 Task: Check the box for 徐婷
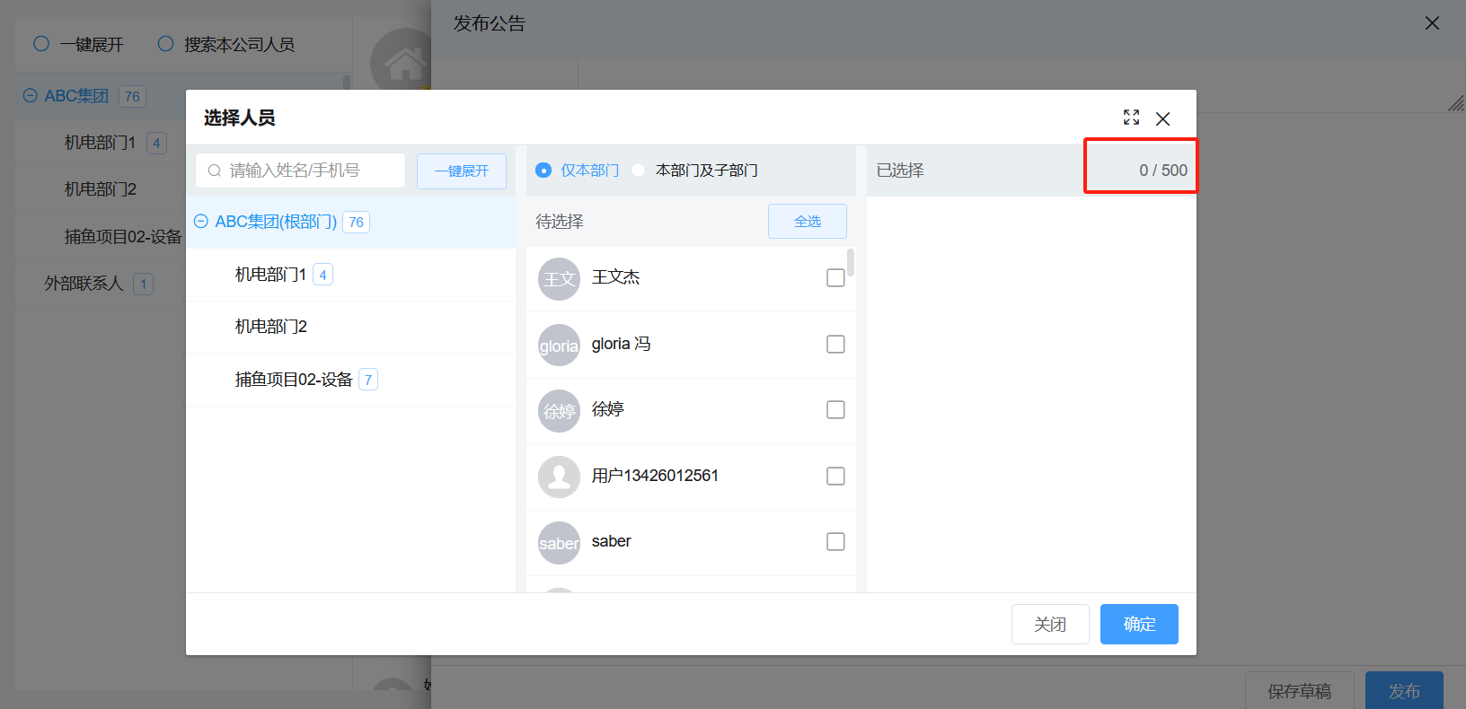point(835,410)
